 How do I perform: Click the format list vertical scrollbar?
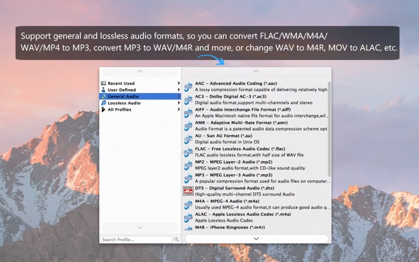click(329, 130)
